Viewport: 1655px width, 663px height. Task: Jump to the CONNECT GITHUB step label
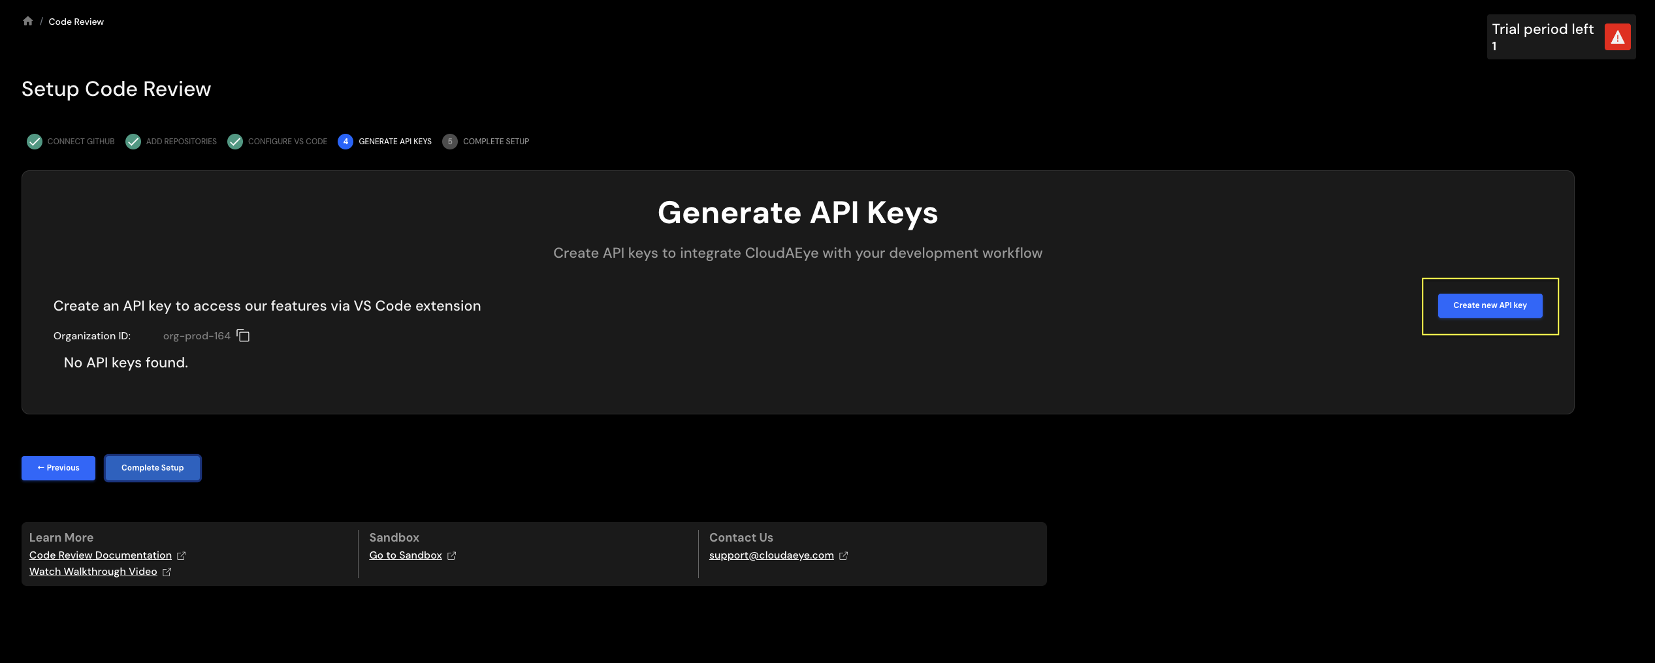81,142
